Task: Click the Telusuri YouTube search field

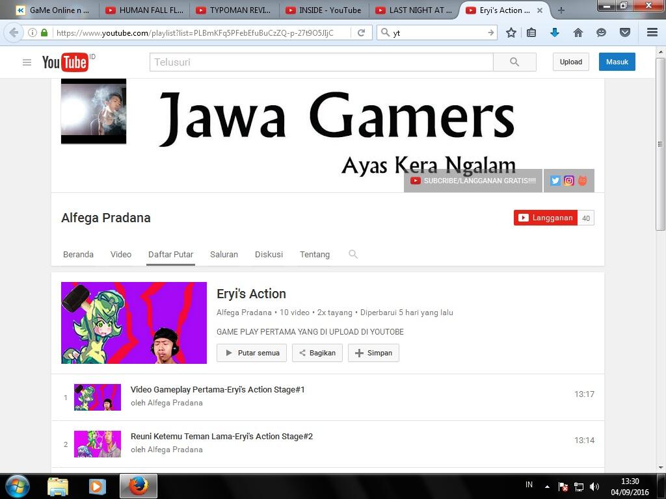Action: (x=321, y=62)
